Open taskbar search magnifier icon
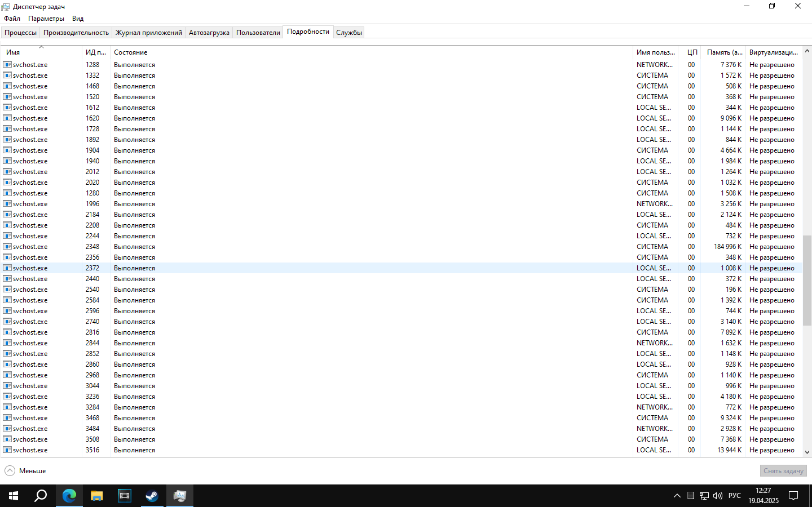 [41, 496]
